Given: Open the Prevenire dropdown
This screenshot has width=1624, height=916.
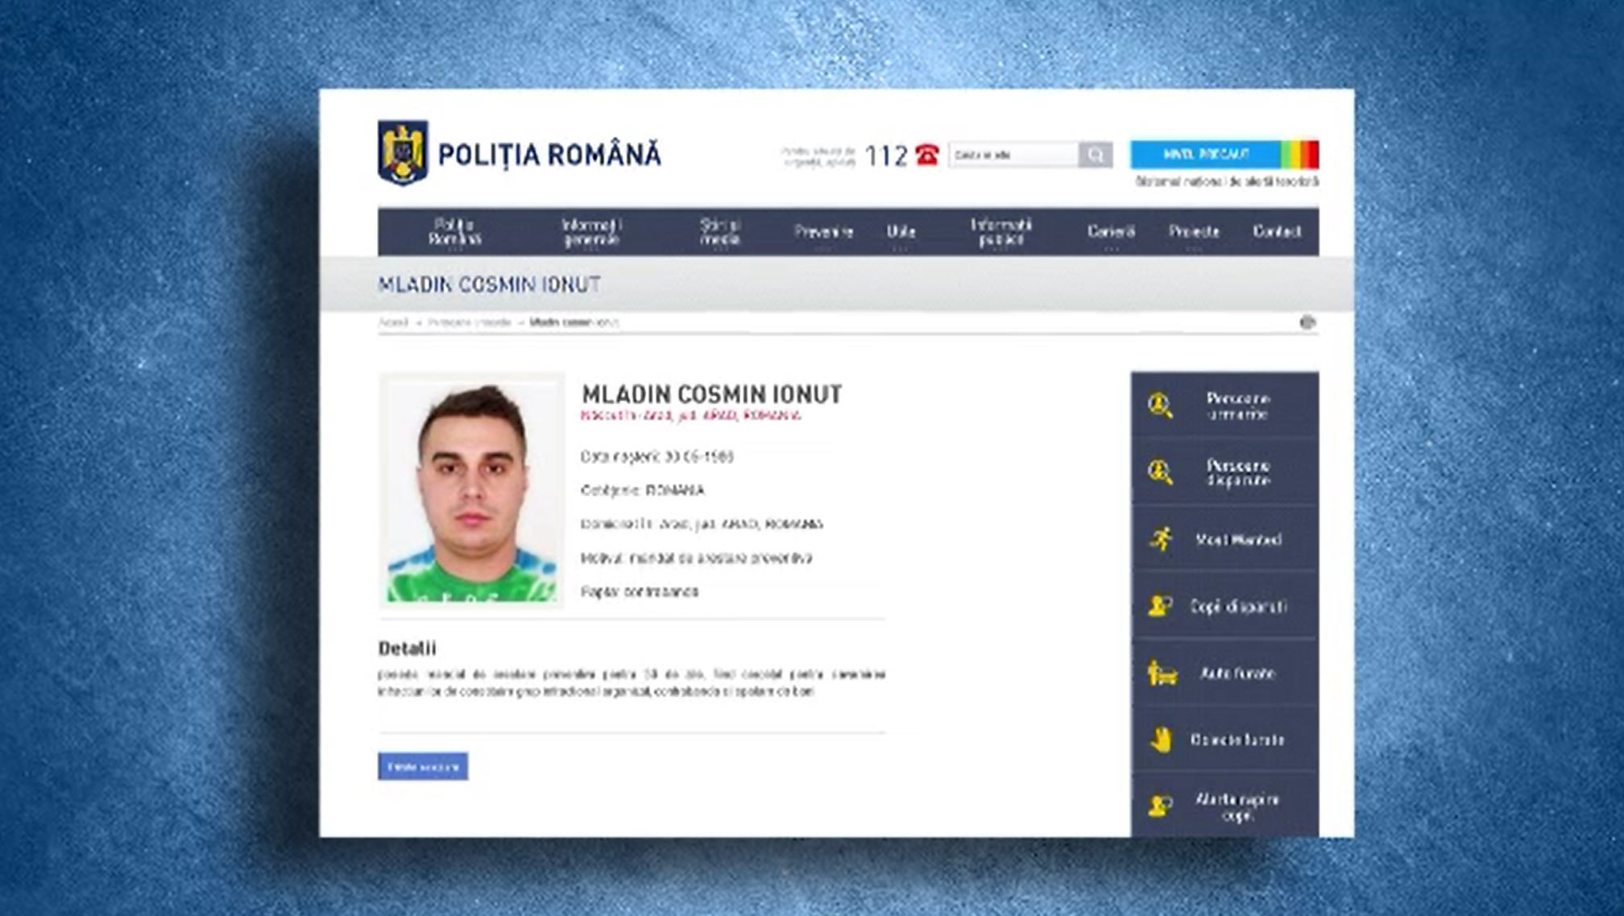Looking at the screenshot, I should click(x=823, y=232).
